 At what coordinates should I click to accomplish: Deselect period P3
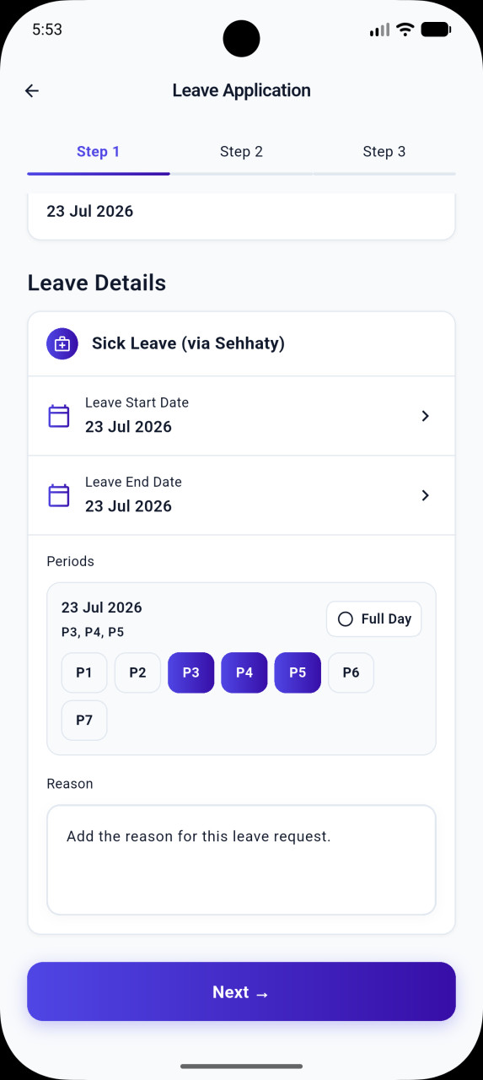click(x=191, y=672)
